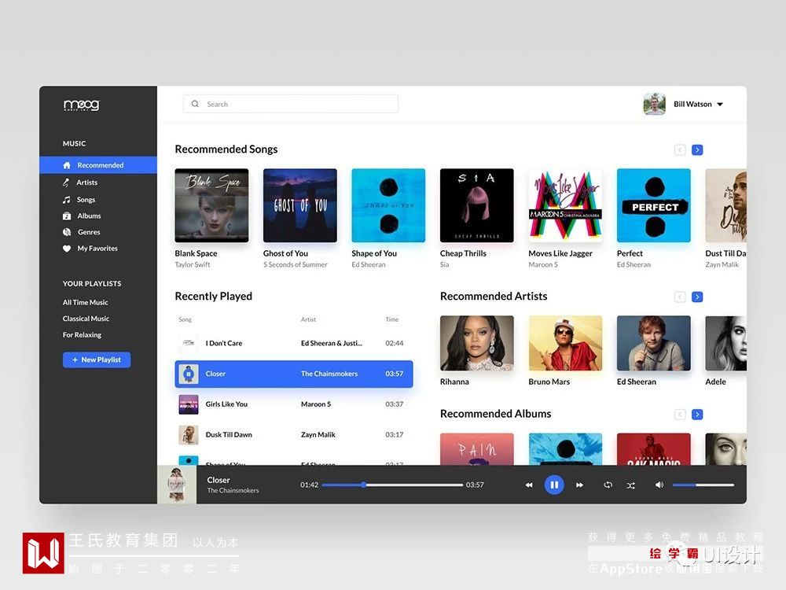This screenshot has width=786, height=590.
Task: Click the 'Taylor Swift' artist text
Action: tap(193, 264)
